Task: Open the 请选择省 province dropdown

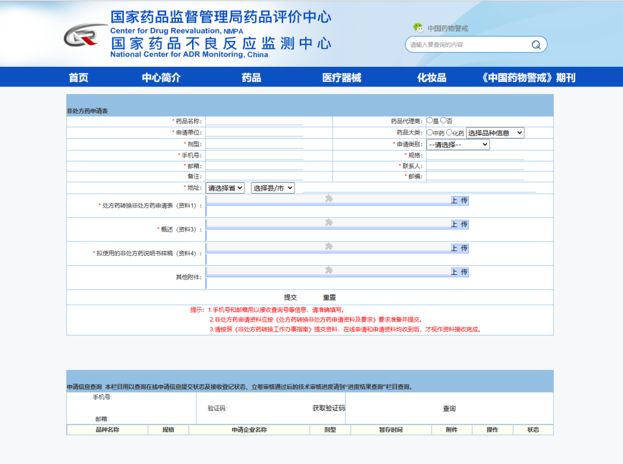Action: point(224,187)
